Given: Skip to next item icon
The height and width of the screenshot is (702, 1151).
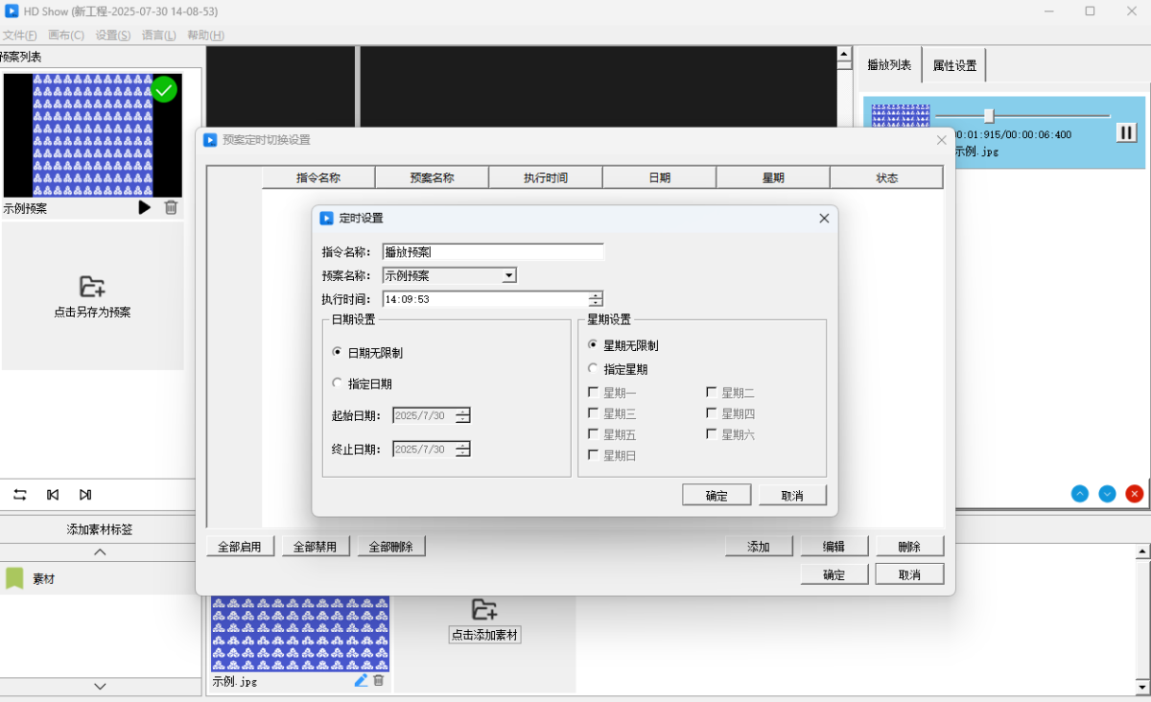Looking at the screenshot, I should pyautogui.click(x=85, y=495).
